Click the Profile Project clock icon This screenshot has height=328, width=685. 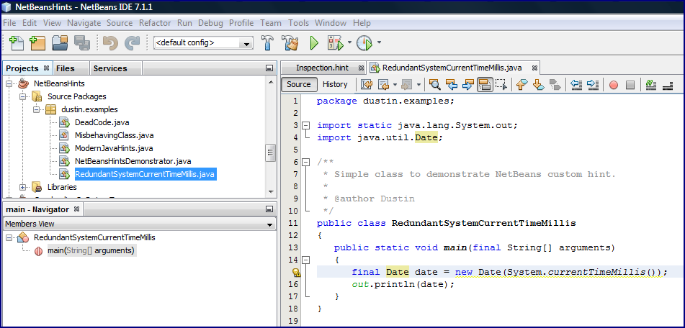(x=364, y=42)
